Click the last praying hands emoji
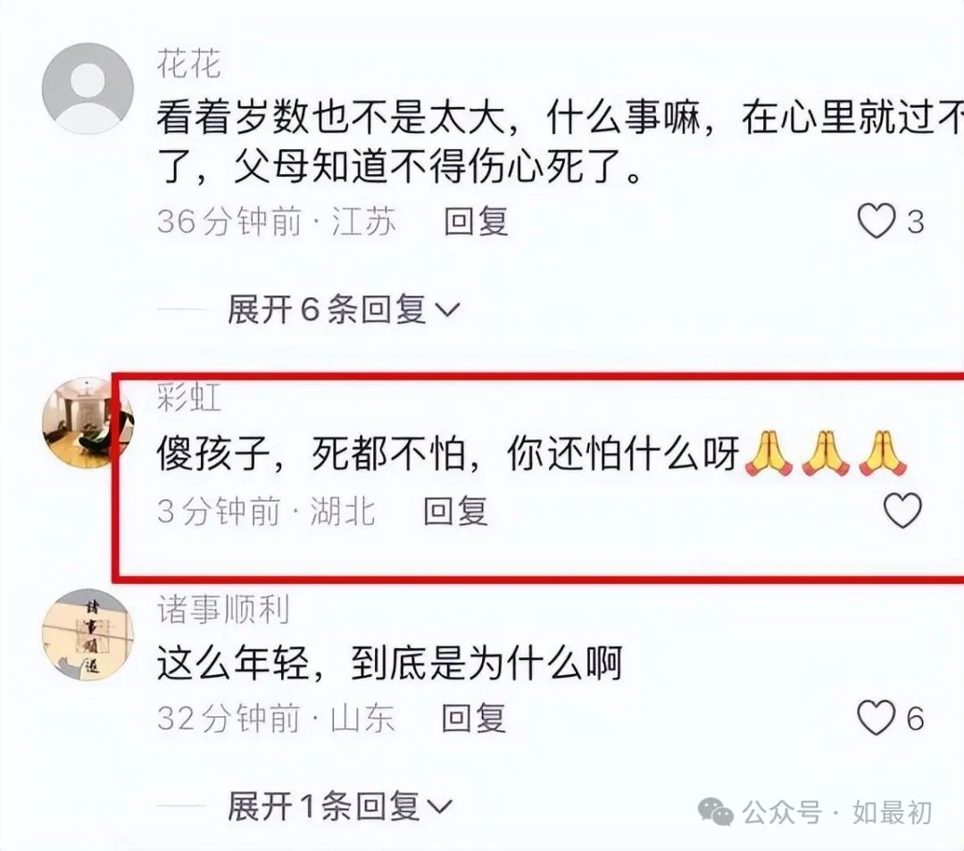Image resolution: width=964 pixels, height=851 pixels. click(882, 454)
